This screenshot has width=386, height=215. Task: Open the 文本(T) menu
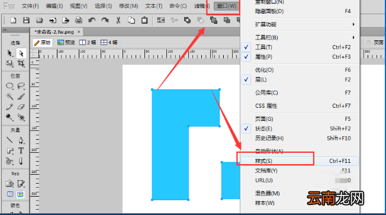153,6
